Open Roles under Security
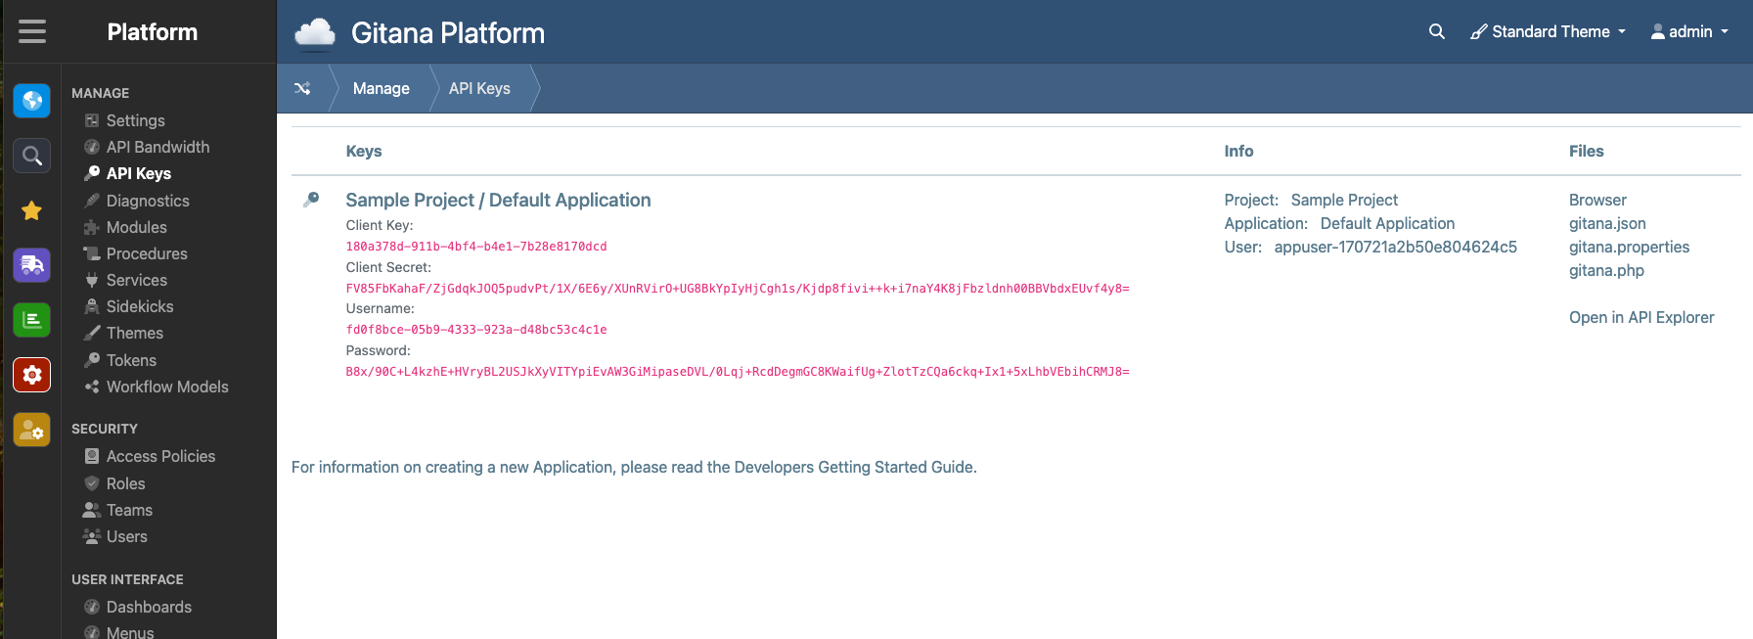Image resolution: width=1753 pixels, height=639 pixels. (125, 483)
